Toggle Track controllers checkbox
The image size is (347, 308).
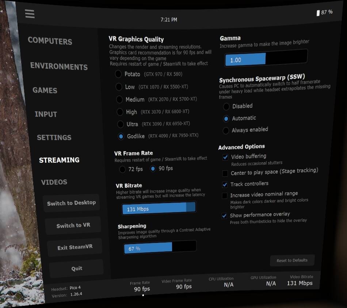pyautogui.click(x=225, y=185)
